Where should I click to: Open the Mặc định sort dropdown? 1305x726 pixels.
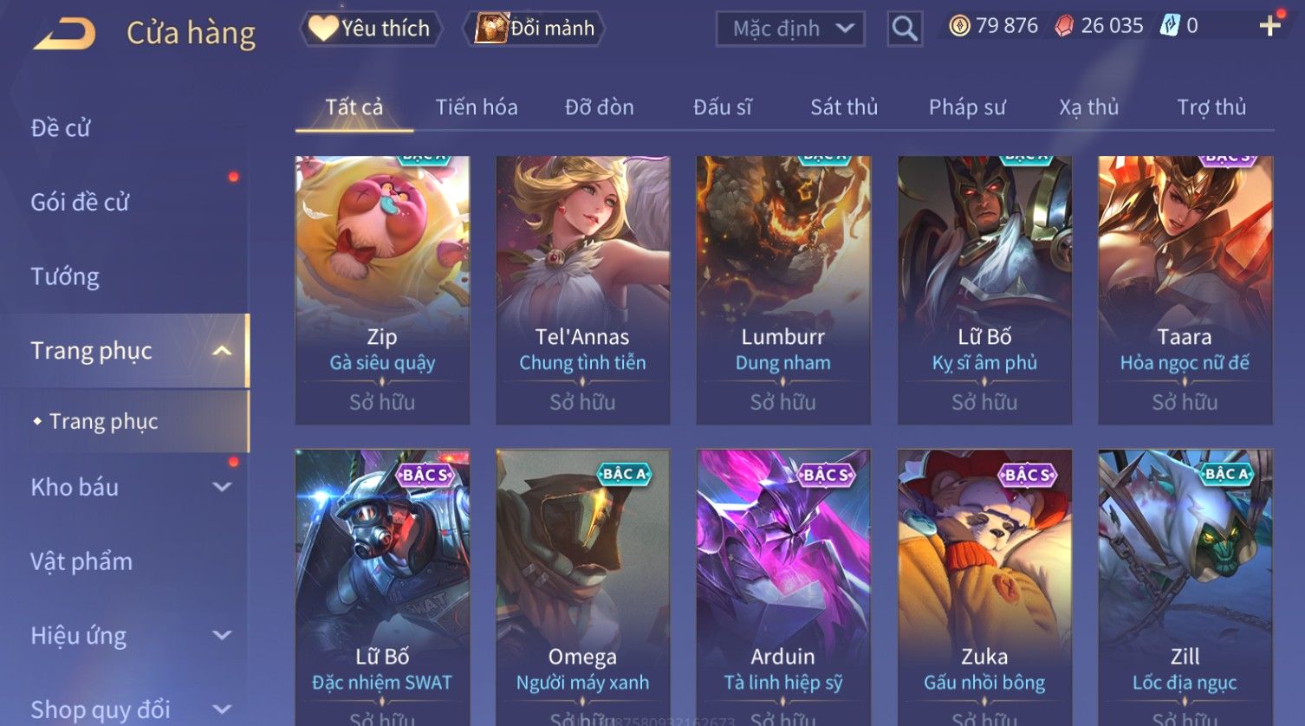pos(790,29)
